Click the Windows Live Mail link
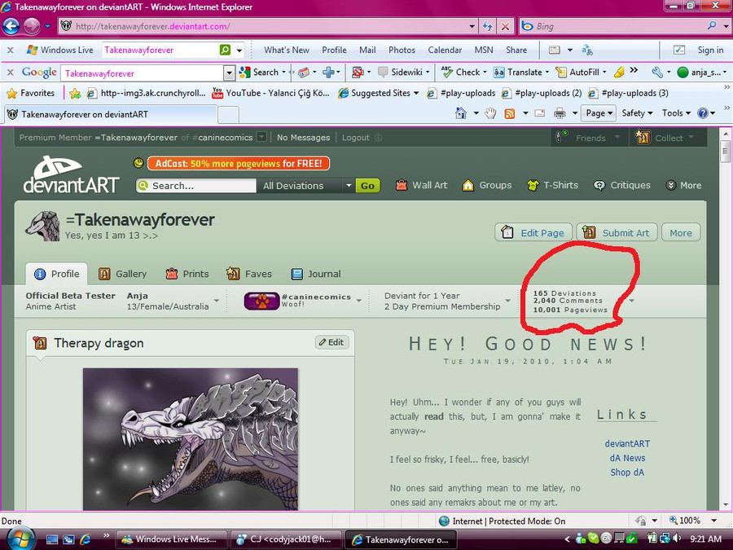 click(x=367, y=50)
